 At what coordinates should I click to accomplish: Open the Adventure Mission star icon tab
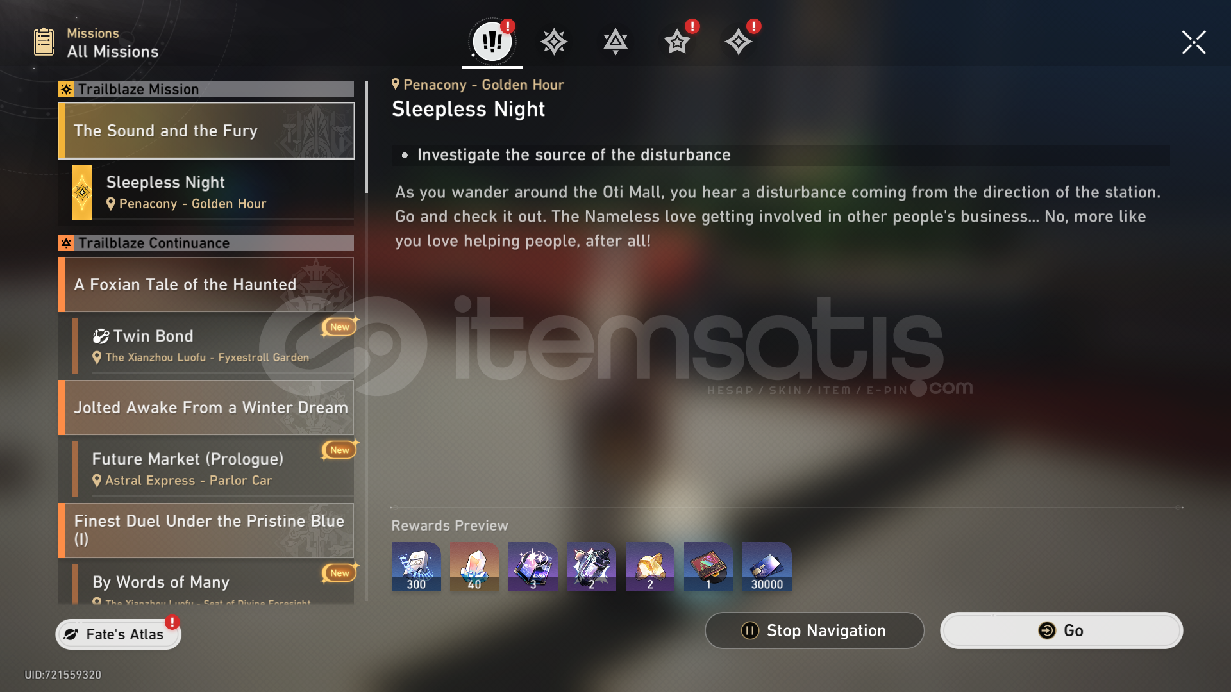pos(677,42)
